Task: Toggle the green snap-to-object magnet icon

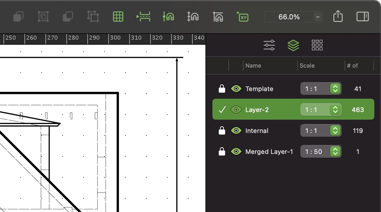Action: [x=168, y=17]
